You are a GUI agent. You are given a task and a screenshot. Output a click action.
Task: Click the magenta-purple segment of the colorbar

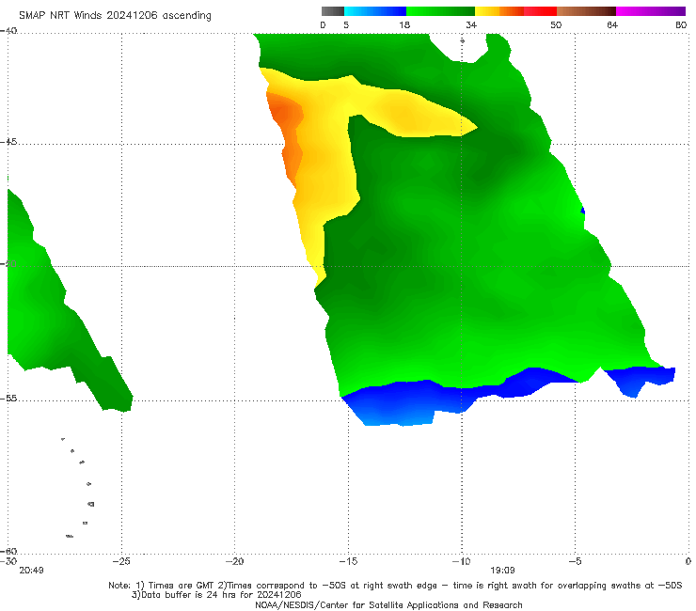(651, 11)
